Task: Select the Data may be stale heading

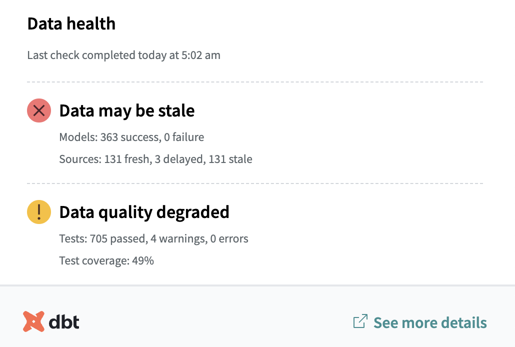Action: pyautogui.click(x=127, y=110)
